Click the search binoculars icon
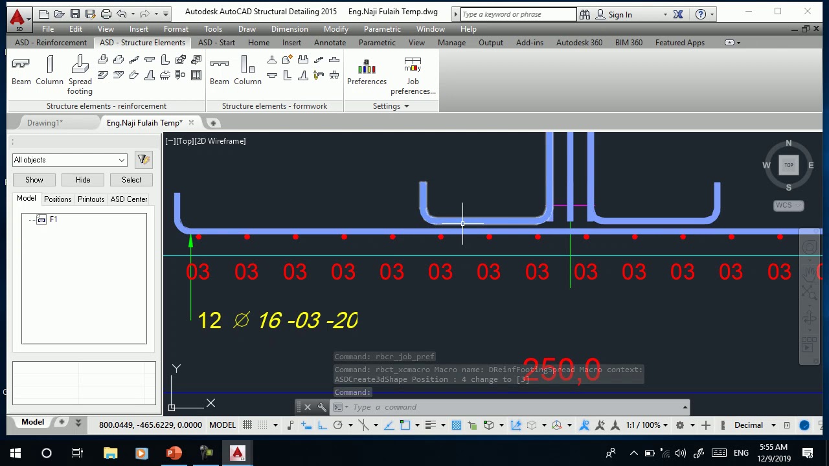829x466 pixels. [585, 14]
